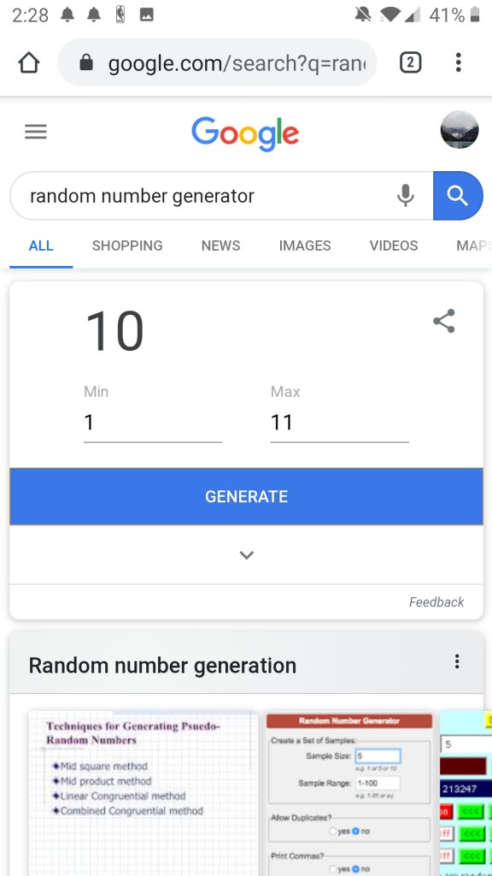
Task: Open the Google hamburger menu
Action: (x=36, y=132)
